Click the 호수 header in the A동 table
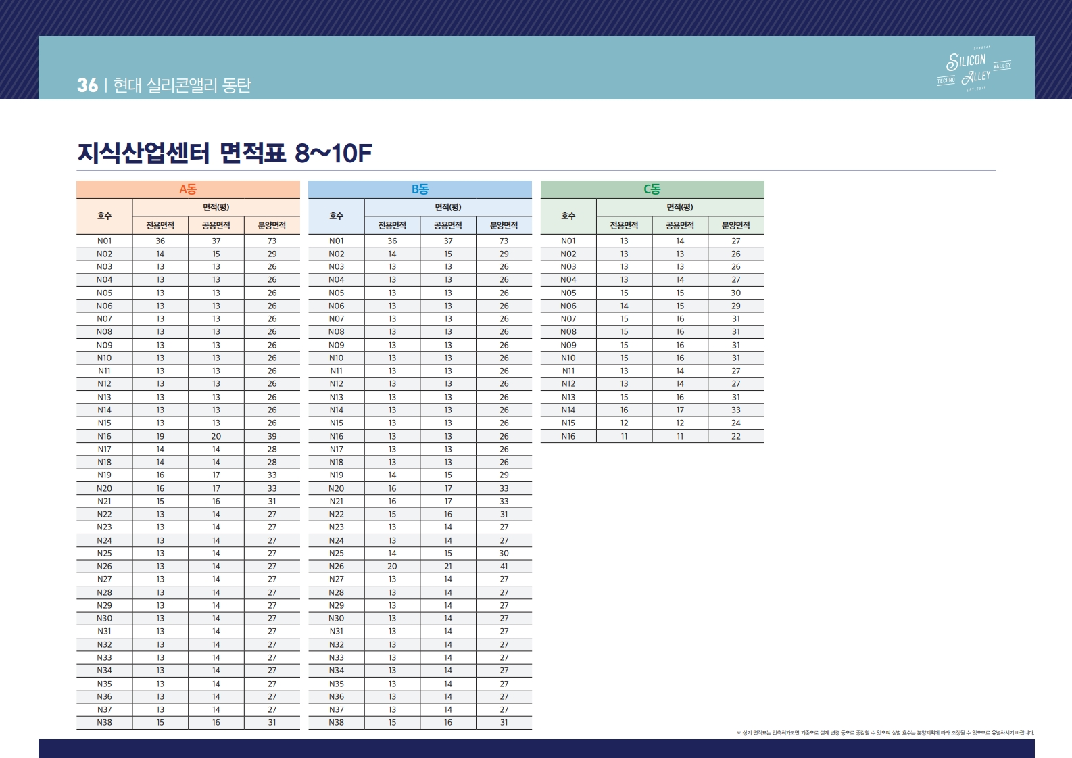 click(x=104, y=216)
